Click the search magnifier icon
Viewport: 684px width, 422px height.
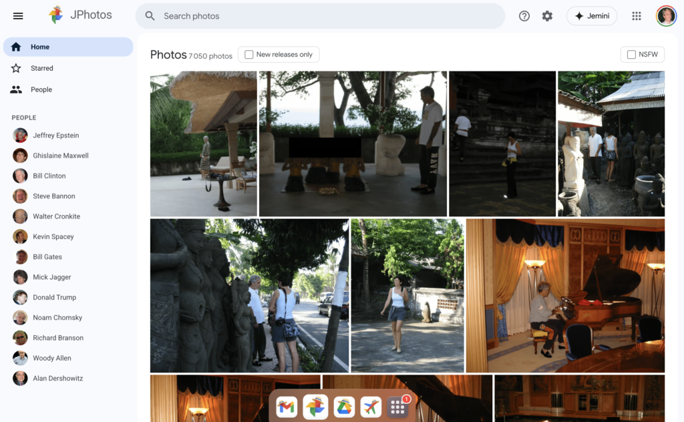(150, 16)
